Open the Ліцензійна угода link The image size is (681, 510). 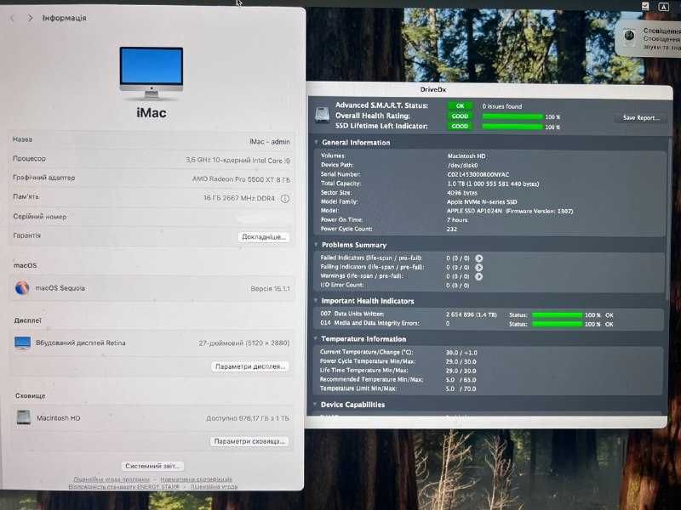[214, 486]
